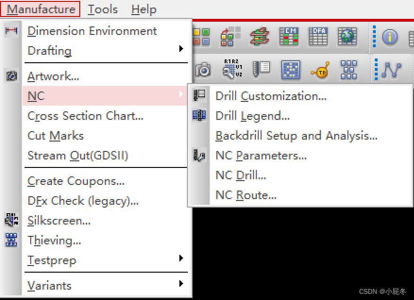Click the NC Parameters icon
Viewport: 414px width, 300px height.
coord(199,155)
